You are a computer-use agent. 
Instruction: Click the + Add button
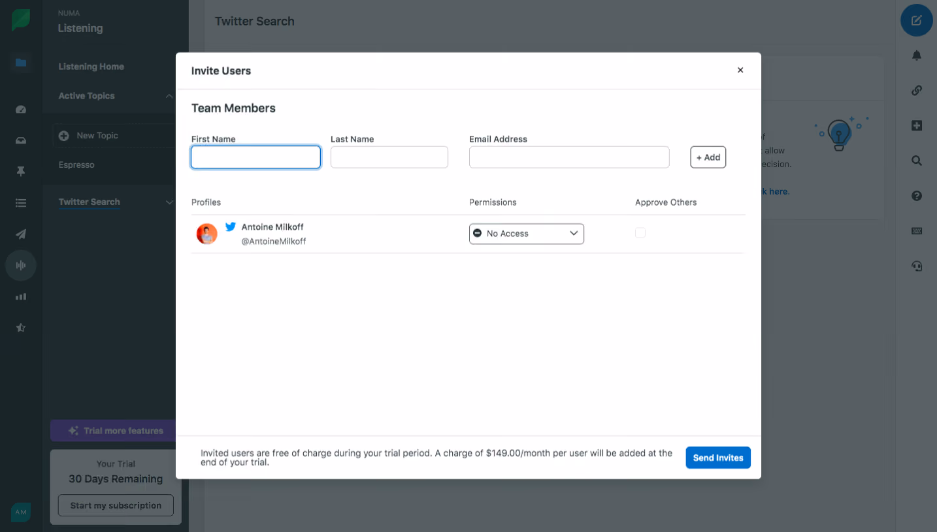[x=708, y=157]
